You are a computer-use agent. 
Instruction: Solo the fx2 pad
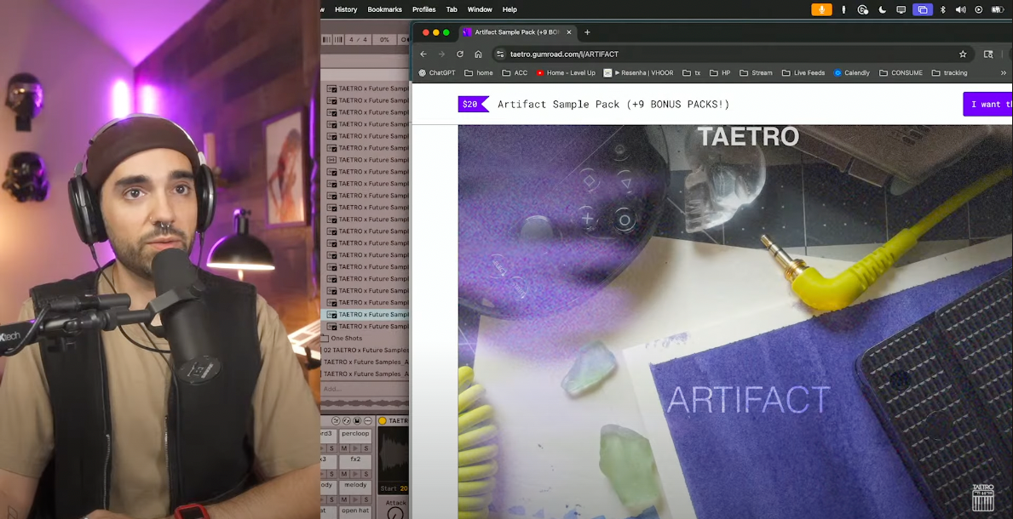pyautogui.click(x=366, y=474)
